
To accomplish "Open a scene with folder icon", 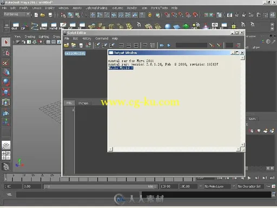I will (43, 15).
